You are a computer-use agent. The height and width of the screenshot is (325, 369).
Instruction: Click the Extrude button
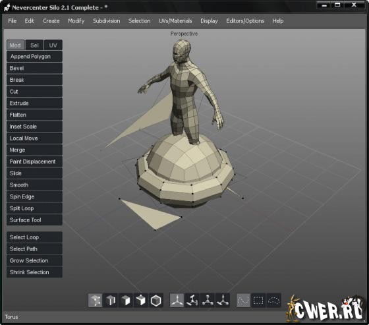(34, 103)
